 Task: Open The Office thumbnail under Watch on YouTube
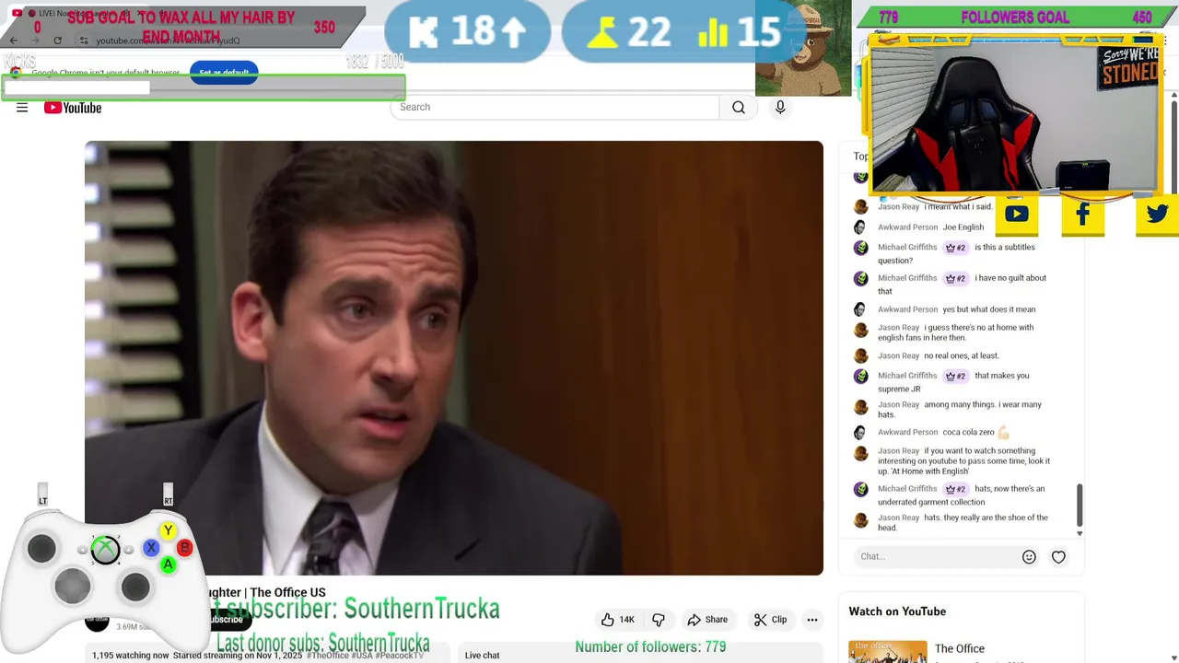coord(888,652)
